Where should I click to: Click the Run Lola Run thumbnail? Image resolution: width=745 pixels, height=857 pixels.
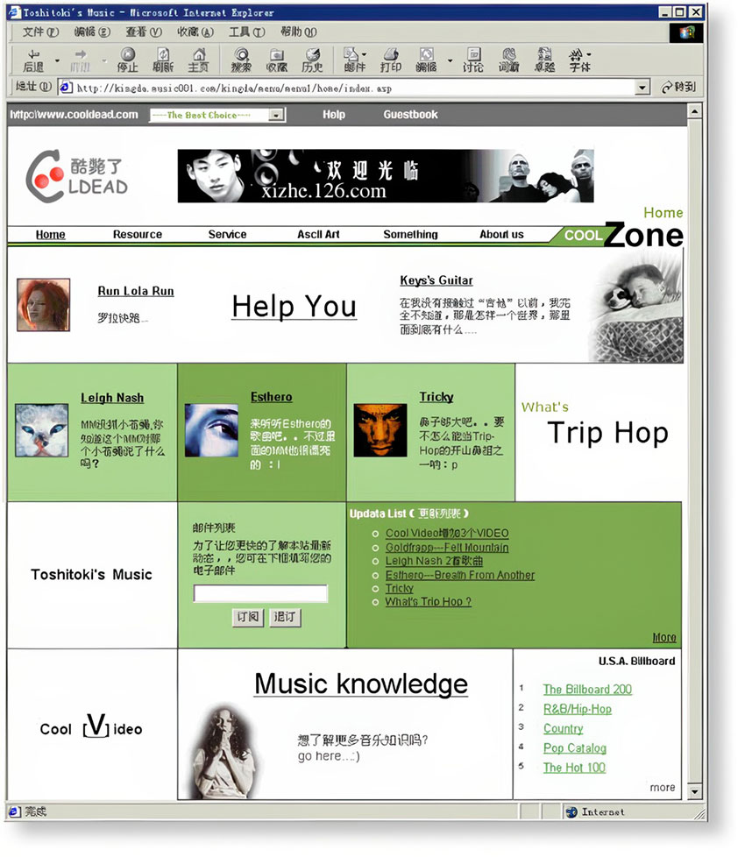(43, 305)
